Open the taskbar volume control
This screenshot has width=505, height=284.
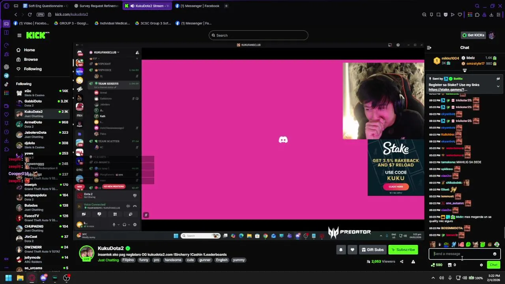click(x=465, y=278)
